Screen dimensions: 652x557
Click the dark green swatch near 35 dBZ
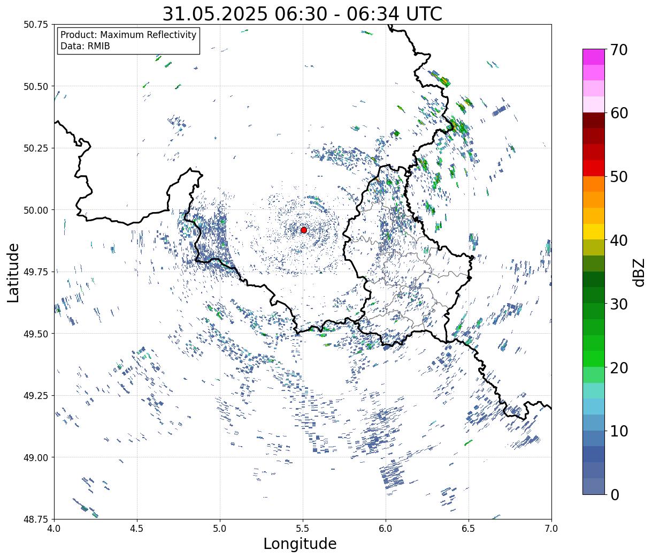click(x=594, y=279)
